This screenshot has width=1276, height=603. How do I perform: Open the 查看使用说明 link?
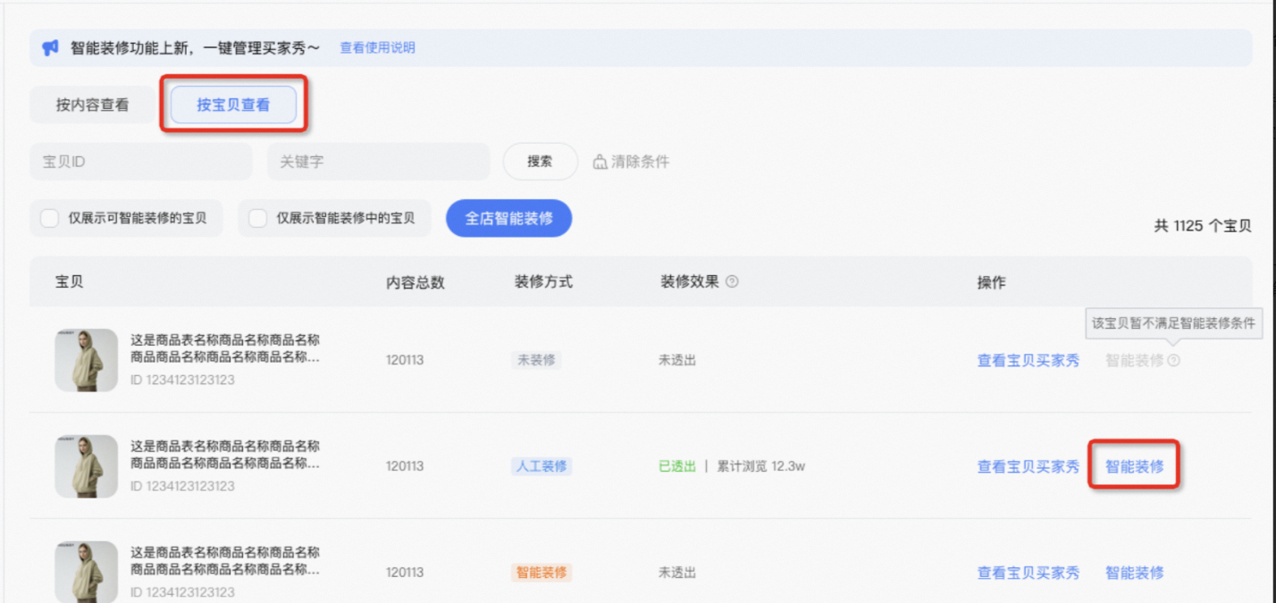tap(375, 46)
